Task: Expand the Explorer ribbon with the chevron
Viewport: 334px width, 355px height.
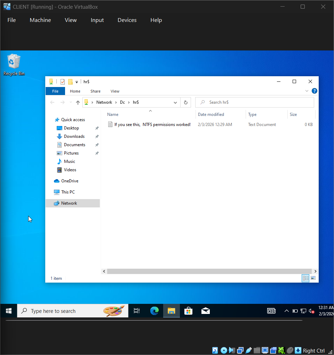Action: tap(307, 91)
